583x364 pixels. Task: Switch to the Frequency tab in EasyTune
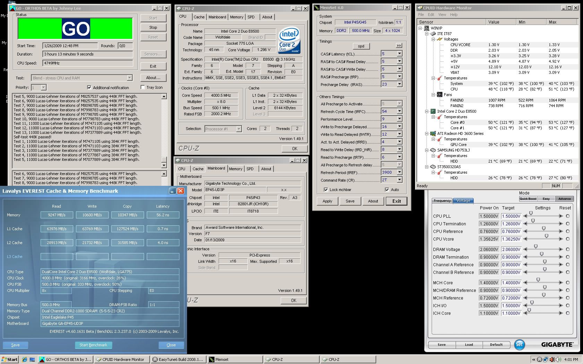442,200
